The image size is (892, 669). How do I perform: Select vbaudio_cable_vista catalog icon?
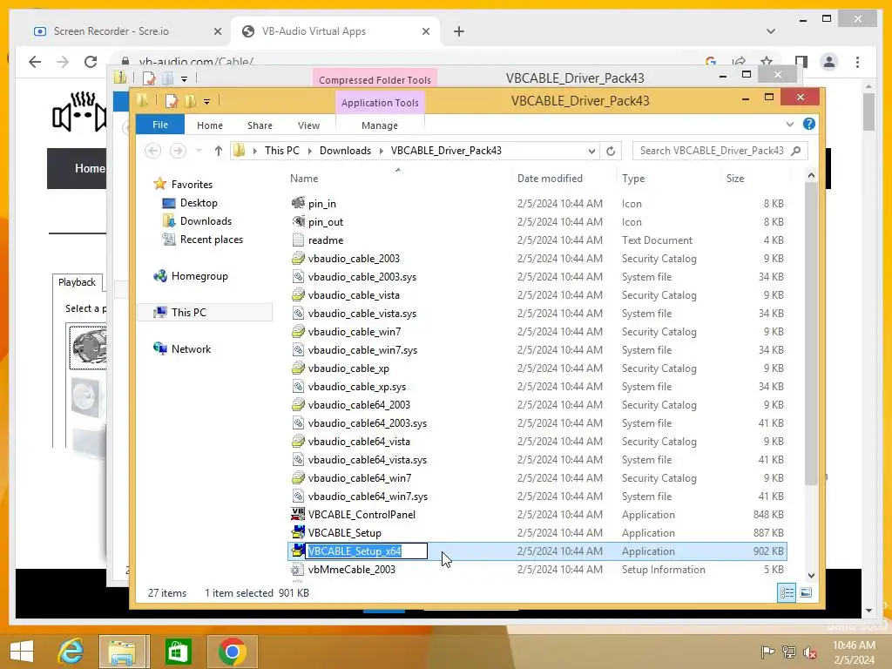(x=298, y=294)
